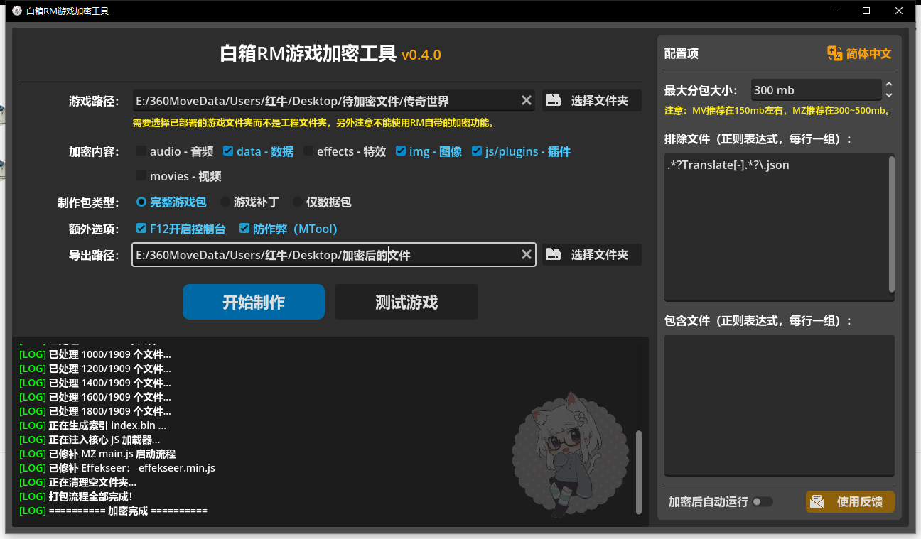Click the 配置项 panel heading
Image resolution: width=921 pixels, height=539 pixels.
(x=682, y=54)
